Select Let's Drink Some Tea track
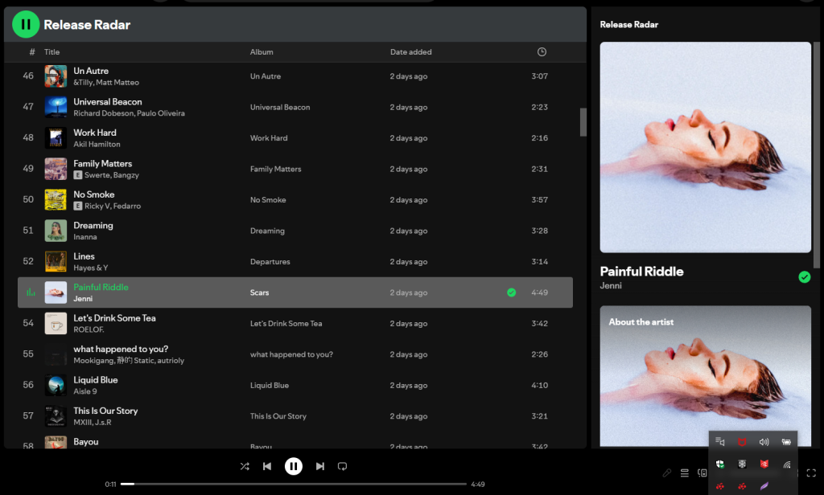This screenshot has height=495, width=824. tap(114, 319)
